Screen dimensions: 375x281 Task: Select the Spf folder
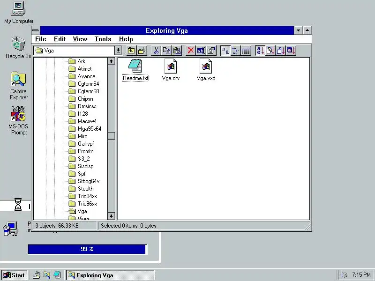pyautogui.click(x=77, y=174)
